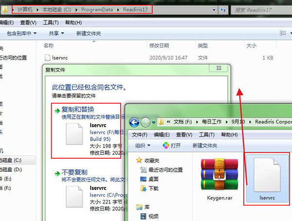Choose the 不要复制 option

pos(74,172)
